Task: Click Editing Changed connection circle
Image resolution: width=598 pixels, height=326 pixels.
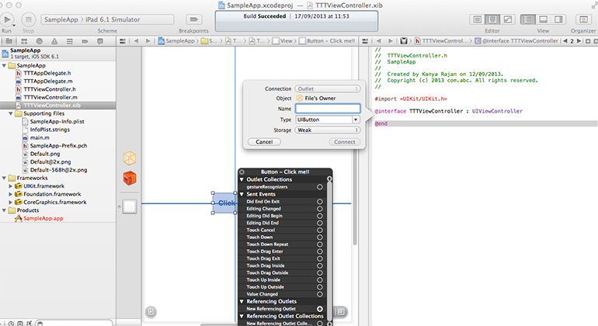Action: click(x=320, y=209)
